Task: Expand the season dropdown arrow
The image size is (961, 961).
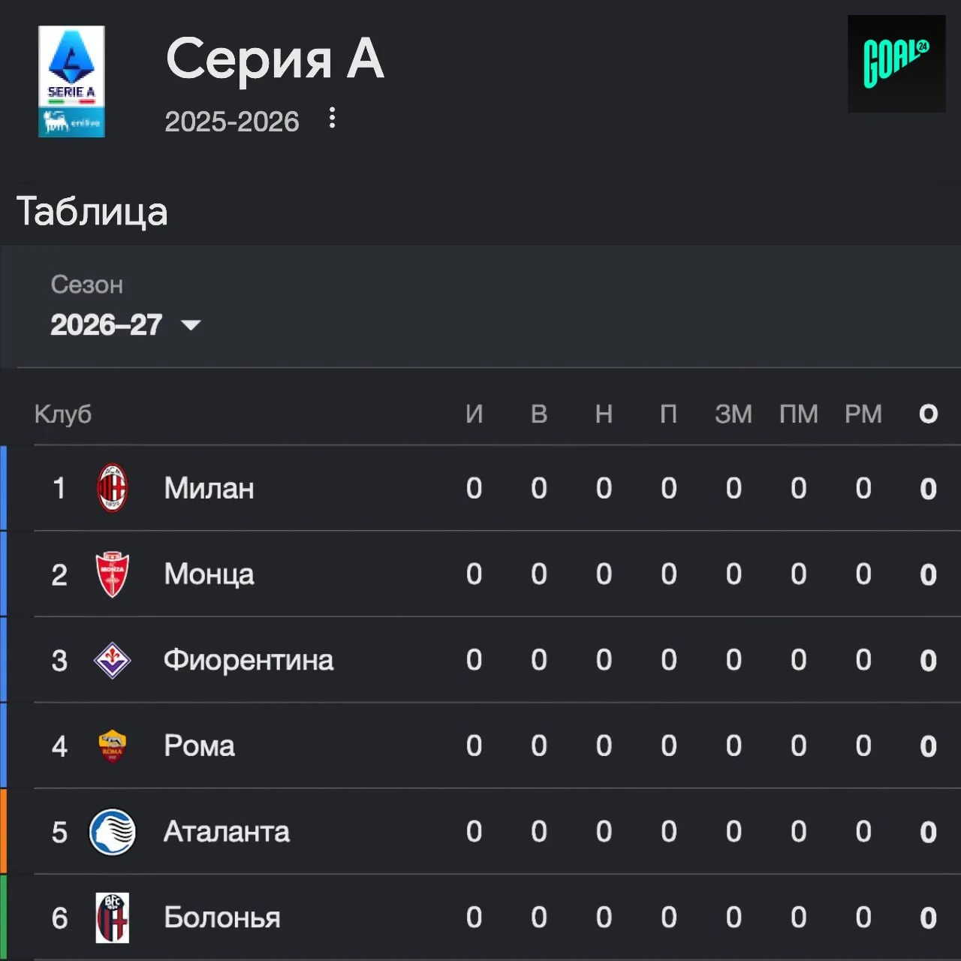Action: pyautogui.click(x=191, y=325)
